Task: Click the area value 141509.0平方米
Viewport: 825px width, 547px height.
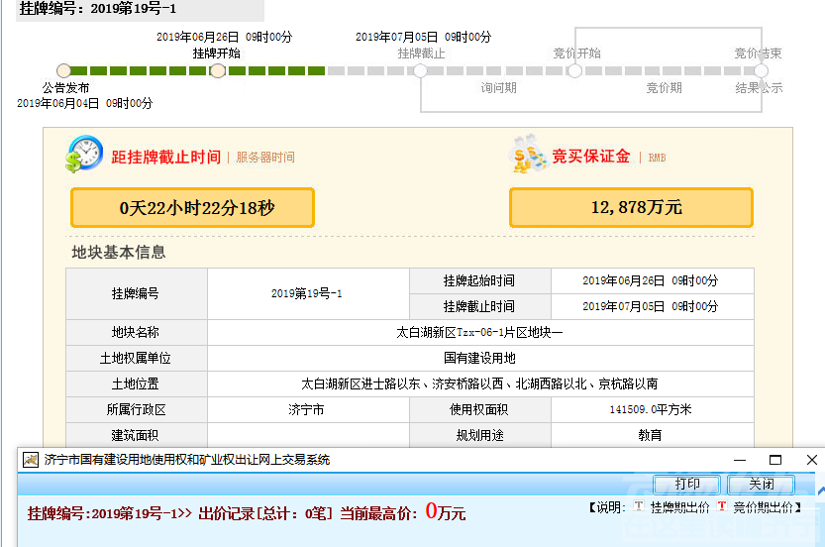Action: click(653, 409)
